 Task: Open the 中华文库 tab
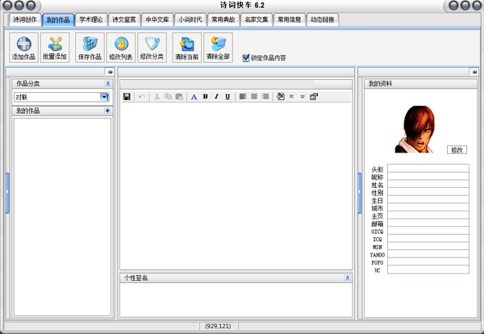tap(156, 19)
